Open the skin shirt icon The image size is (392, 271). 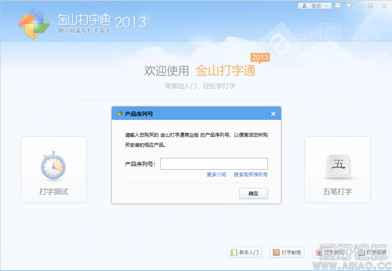(x=348, y=6)
